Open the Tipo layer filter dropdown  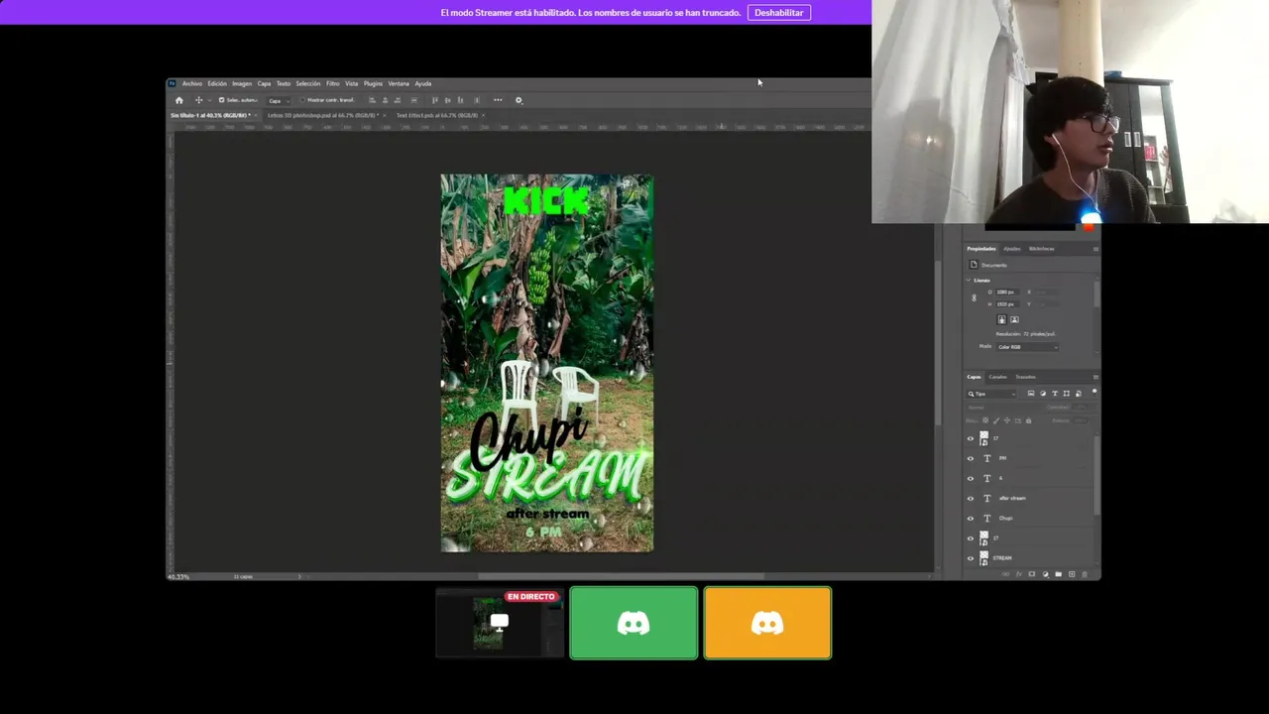(x=991, y=394)
